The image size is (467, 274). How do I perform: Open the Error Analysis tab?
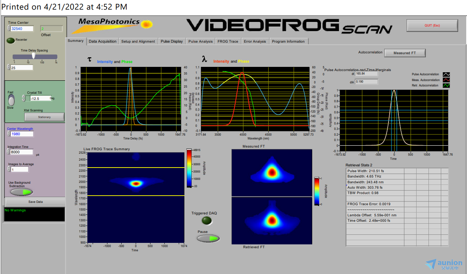[255, 42]
